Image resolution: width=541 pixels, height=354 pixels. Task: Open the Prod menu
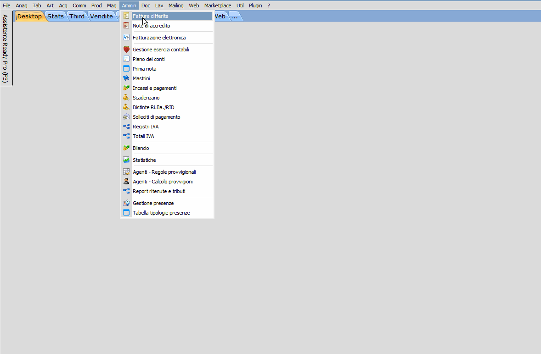tap(96, 6)
